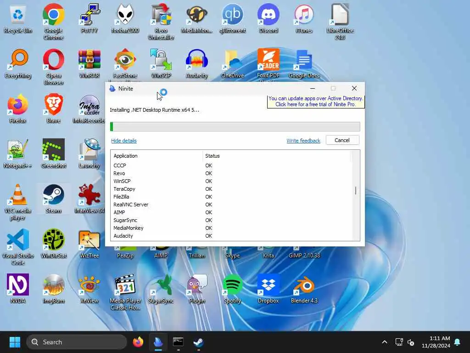Click the LibreOffice 24.8 desktop icon
Viewport: 470px width, 353px height.
pyautogui.click(x=340, y=22)
